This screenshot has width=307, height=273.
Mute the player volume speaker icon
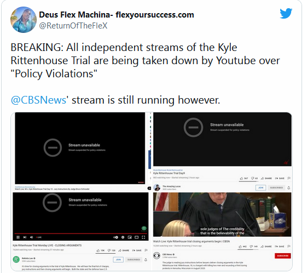(x=32, y=237)
